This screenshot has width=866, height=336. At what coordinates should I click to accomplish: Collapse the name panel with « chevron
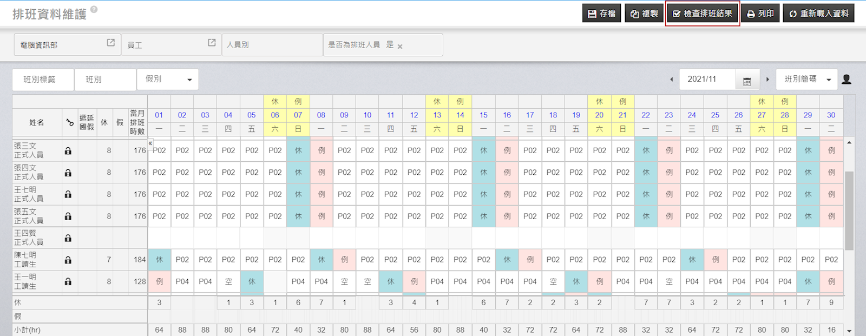(x=150, y=143)
